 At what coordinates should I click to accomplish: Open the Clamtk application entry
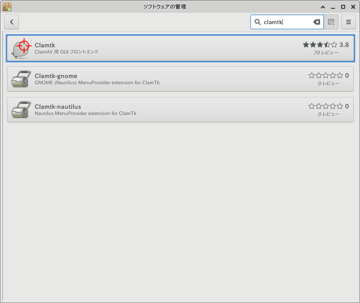[x=180, y=48]
